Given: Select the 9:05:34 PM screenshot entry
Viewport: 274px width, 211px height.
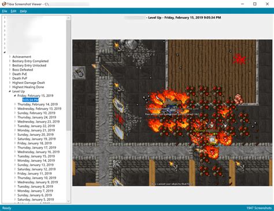Looking at the screenshot, I should click(x=31, y=100).
